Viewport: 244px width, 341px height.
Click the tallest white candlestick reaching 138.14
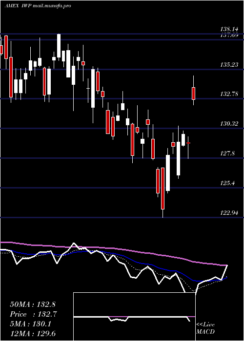click(59, 46)
